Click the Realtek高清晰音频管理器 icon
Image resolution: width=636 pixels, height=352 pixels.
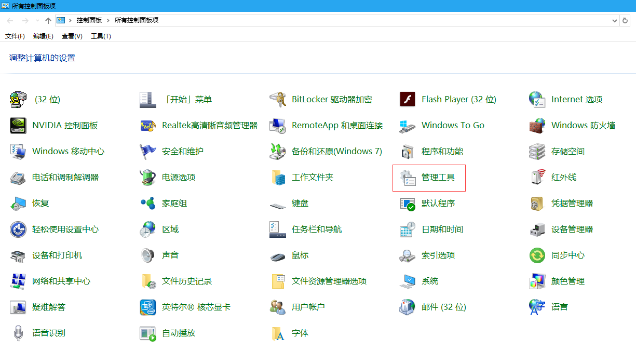pyautogui.click(x=148, y=125)
